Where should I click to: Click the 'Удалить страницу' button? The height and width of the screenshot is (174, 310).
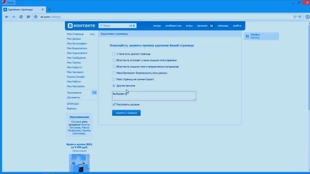tap(126, 113)
